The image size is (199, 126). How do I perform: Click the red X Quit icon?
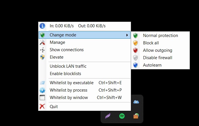coord(42,107)
